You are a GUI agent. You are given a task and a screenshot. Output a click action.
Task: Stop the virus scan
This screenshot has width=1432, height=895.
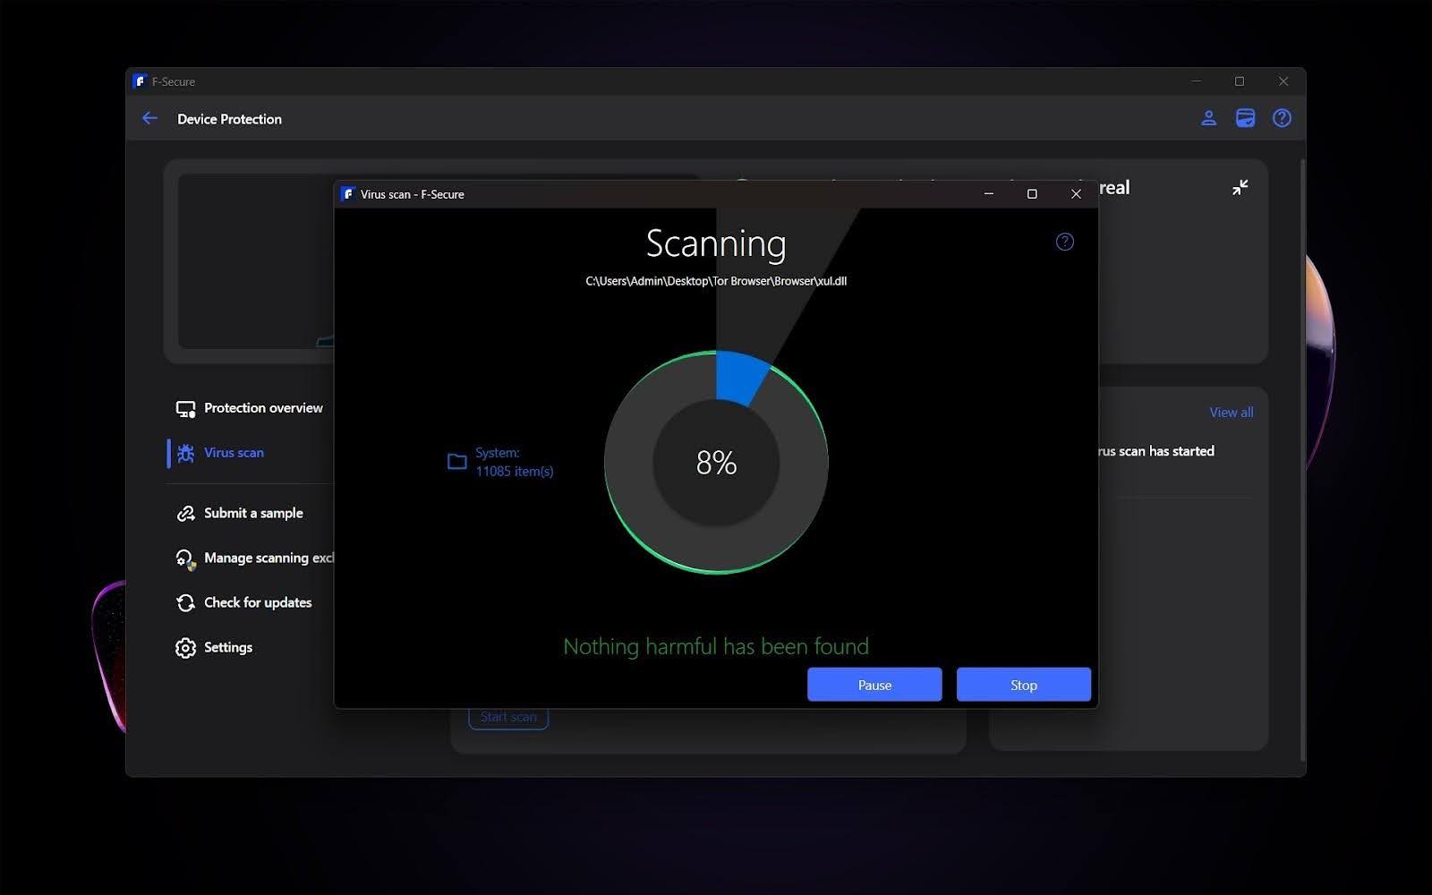pyautogui.click(x=1024, y=685)
